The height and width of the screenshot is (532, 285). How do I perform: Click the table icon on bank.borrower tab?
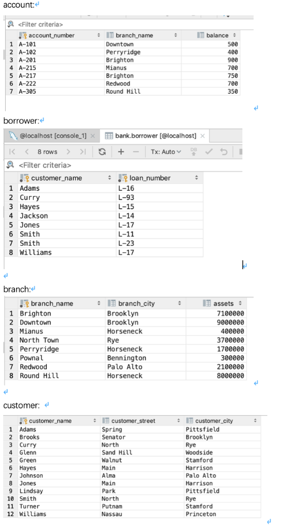109,136
